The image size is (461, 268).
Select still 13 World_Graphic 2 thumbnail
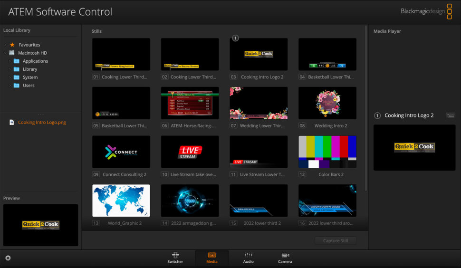coord(121,201)
